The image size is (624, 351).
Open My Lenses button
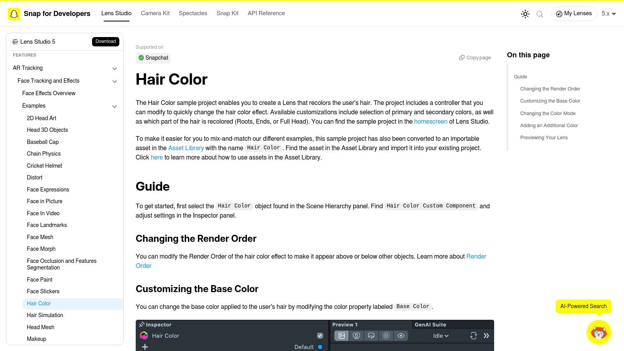coord(574,14)
